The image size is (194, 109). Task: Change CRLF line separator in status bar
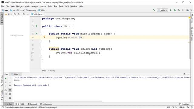174,107
